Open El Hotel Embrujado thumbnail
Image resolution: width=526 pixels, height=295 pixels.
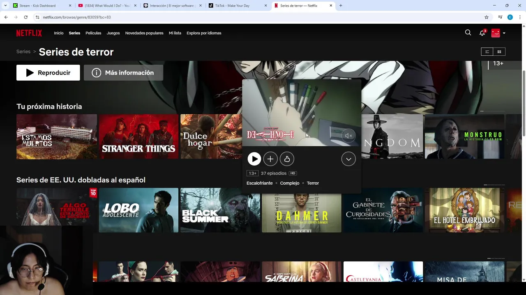(464, 210)
